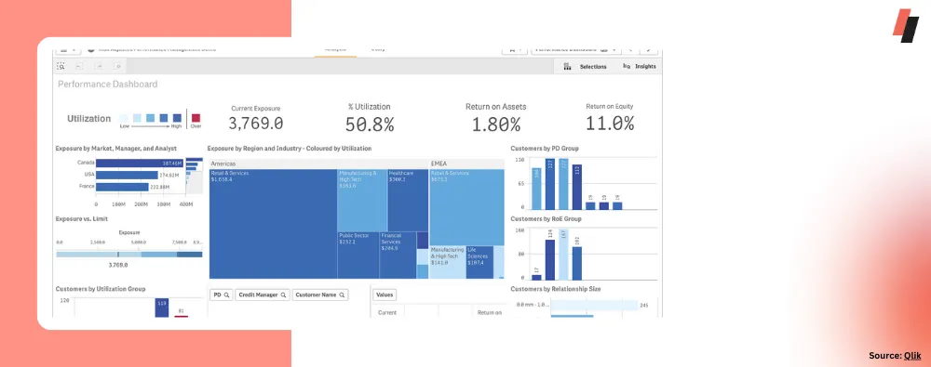
Task: Click the Exposure vs. Limit bullet gauge
Action: (129, 254)
